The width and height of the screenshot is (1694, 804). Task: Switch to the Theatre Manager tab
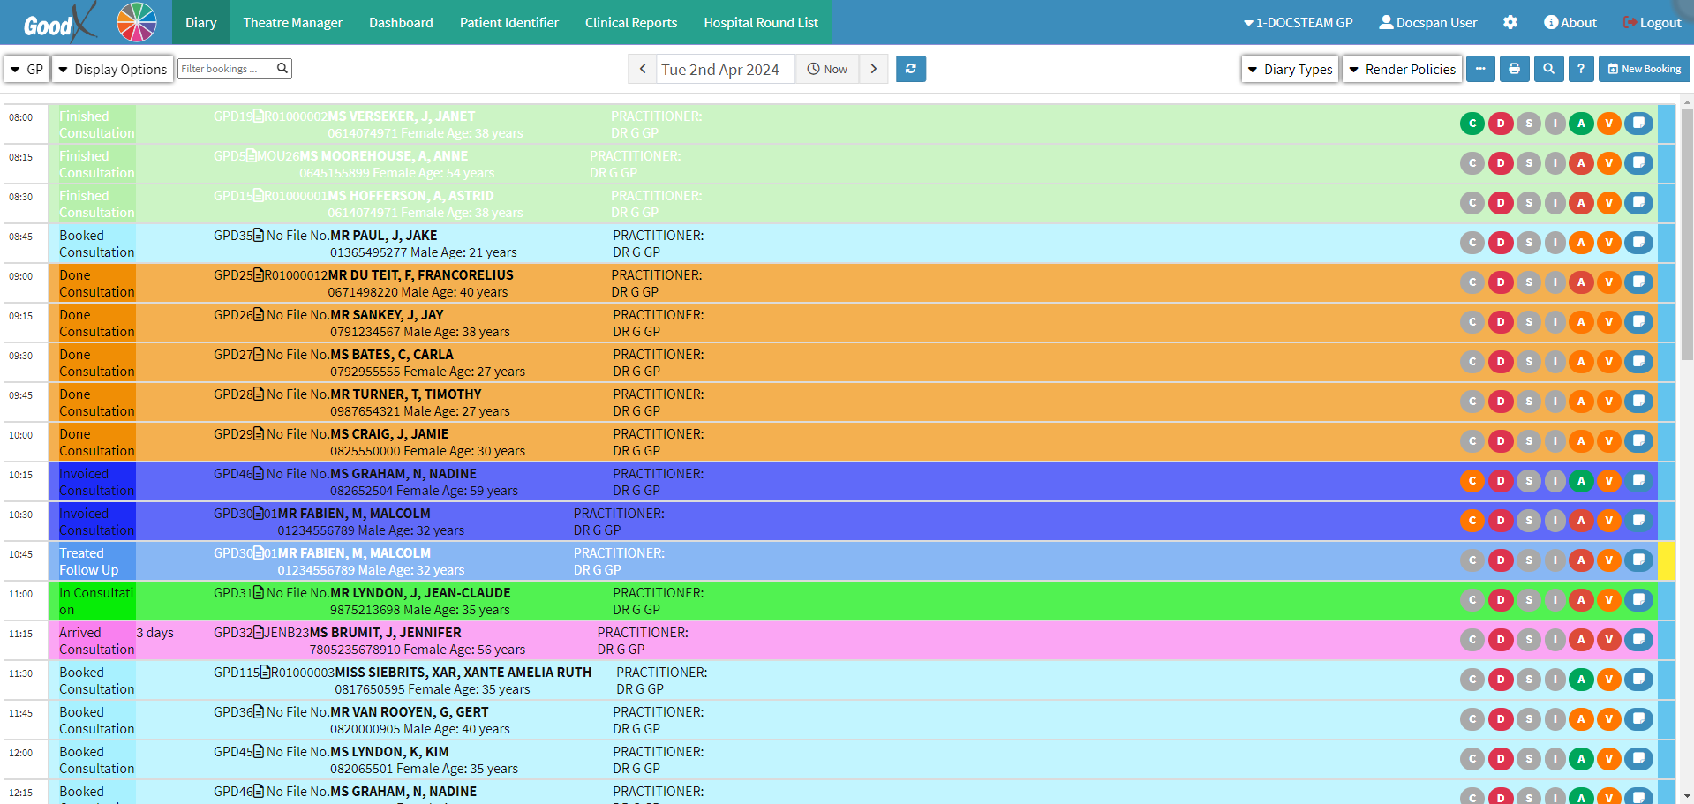[292, 22]
